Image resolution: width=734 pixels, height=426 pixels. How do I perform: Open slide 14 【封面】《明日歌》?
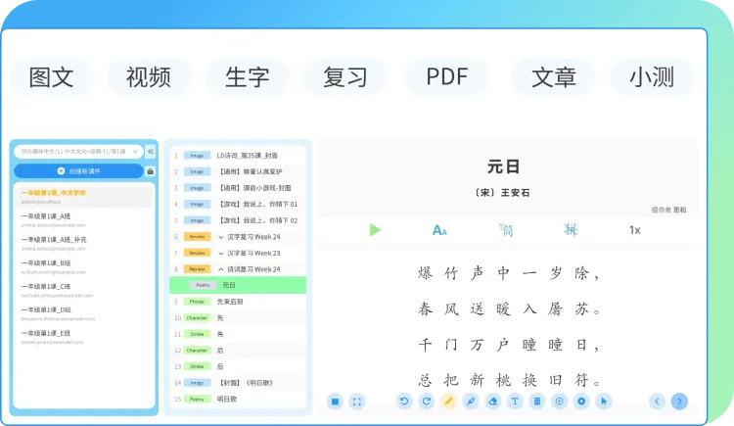point(238,383)
